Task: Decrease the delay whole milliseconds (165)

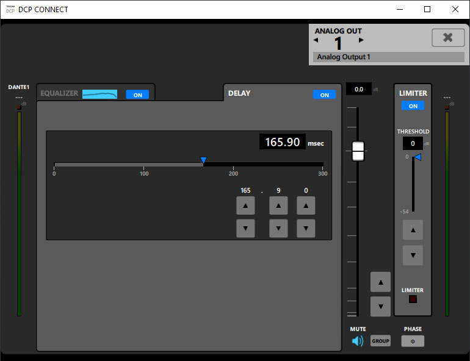Action: 245,228
